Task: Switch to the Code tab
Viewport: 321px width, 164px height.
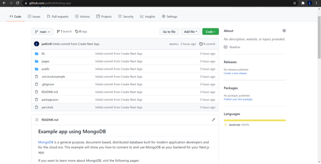Action: coord(15,16)
